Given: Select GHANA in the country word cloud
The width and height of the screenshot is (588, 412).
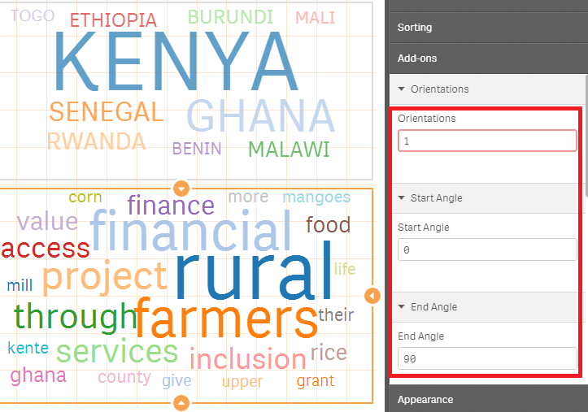Looking at the screenshot, I should [260, 116].
